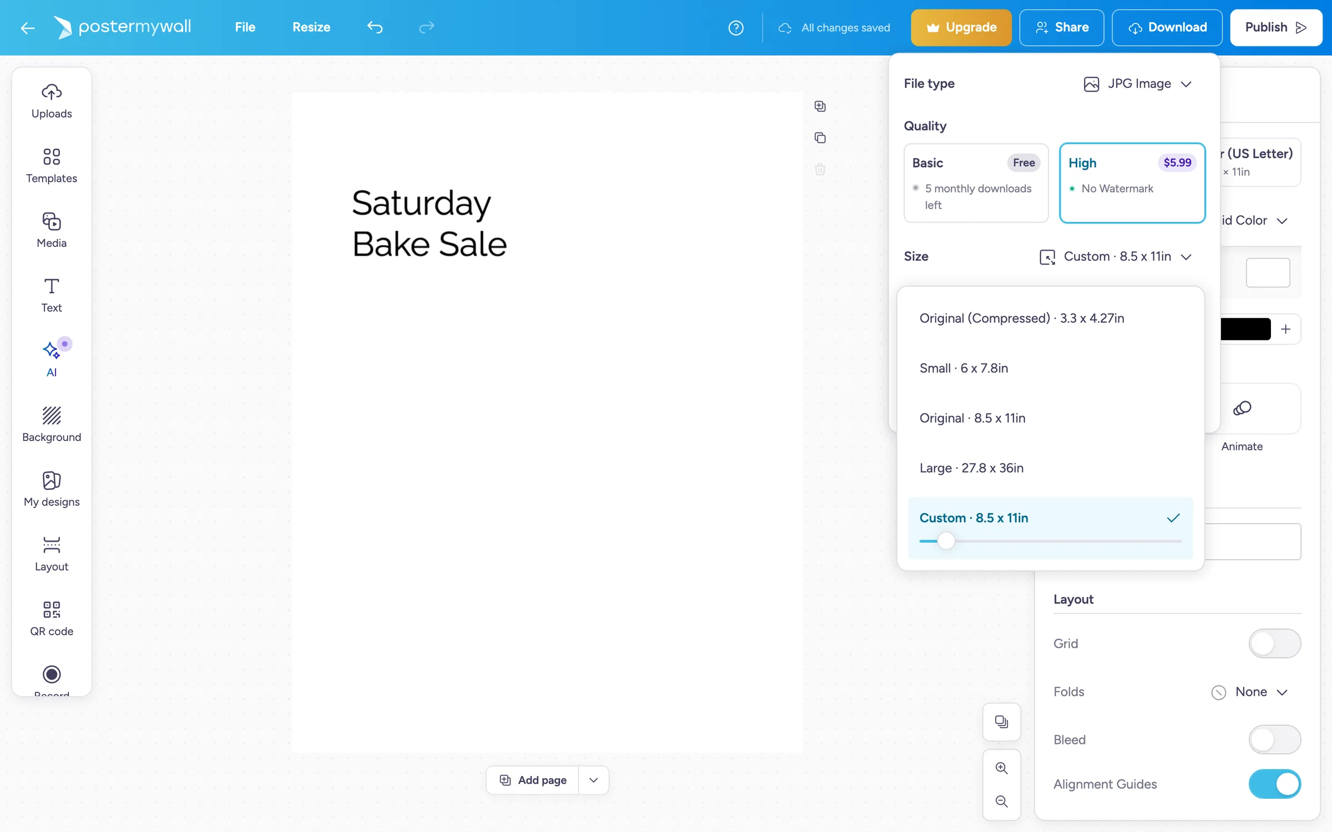Select the Basic Free quality option

[976, 183]
